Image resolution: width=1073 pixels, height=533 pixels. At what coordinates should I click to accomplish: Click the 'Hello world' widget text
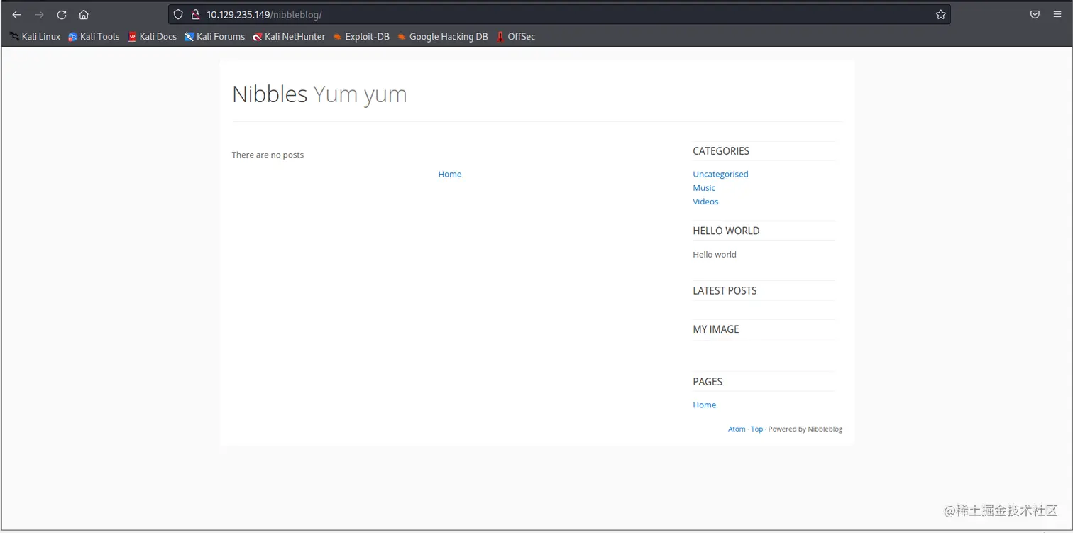coord(715,254)
